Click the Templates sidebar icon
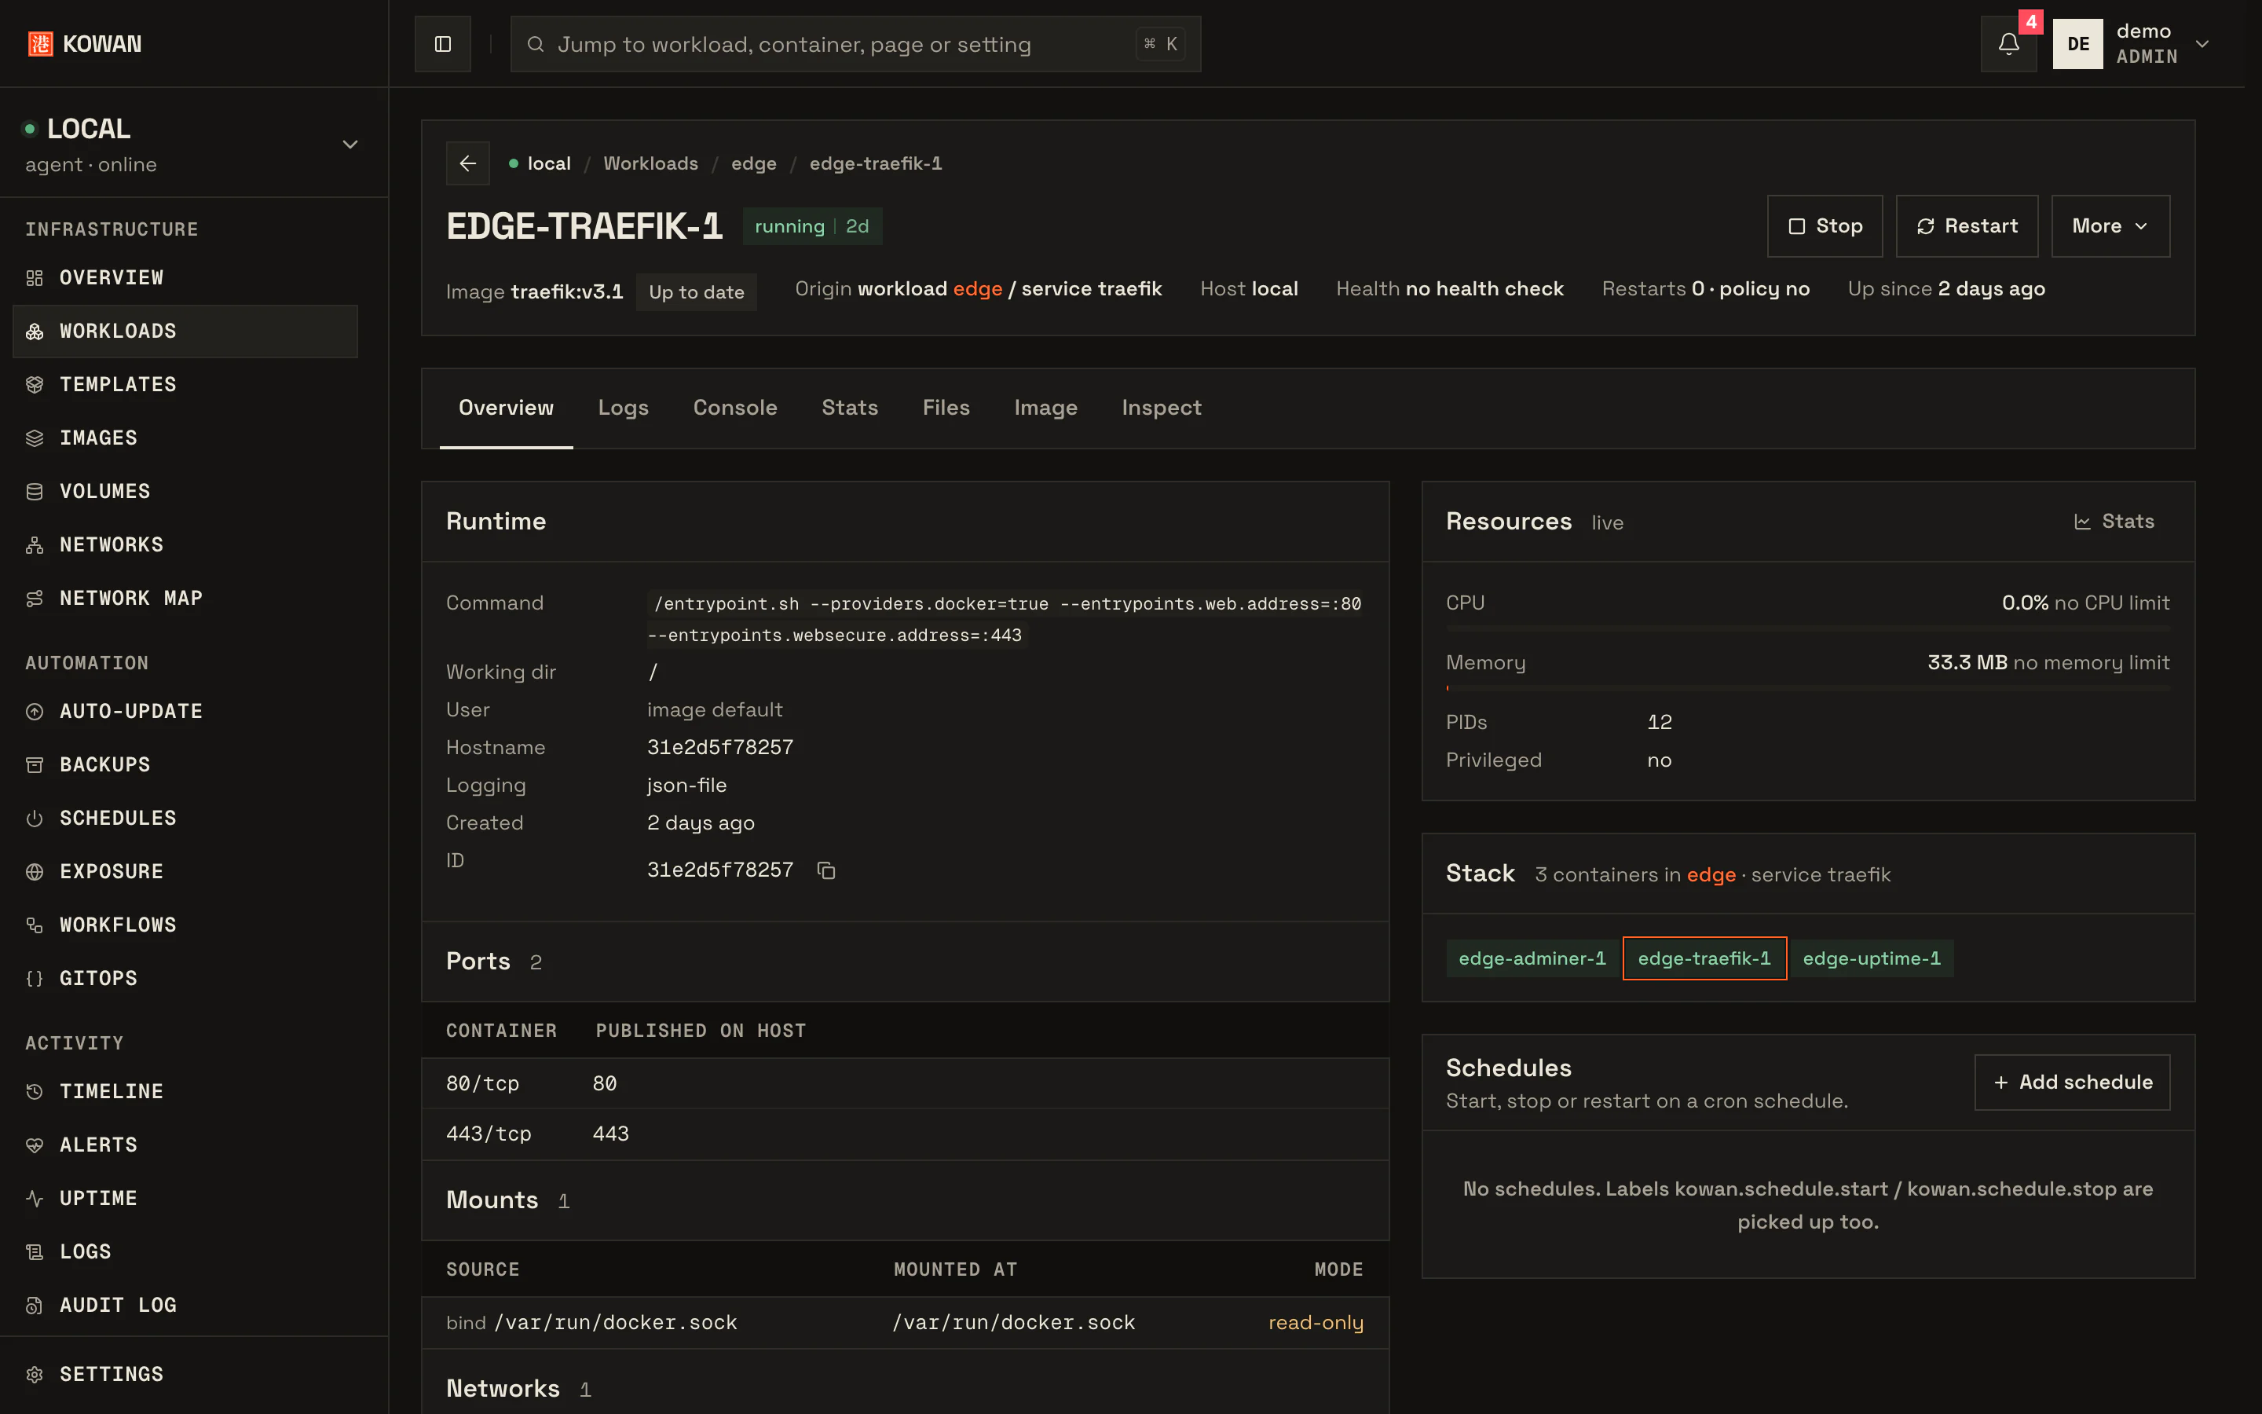This screenshot has width=2262, height=1414. coord(35,384)
